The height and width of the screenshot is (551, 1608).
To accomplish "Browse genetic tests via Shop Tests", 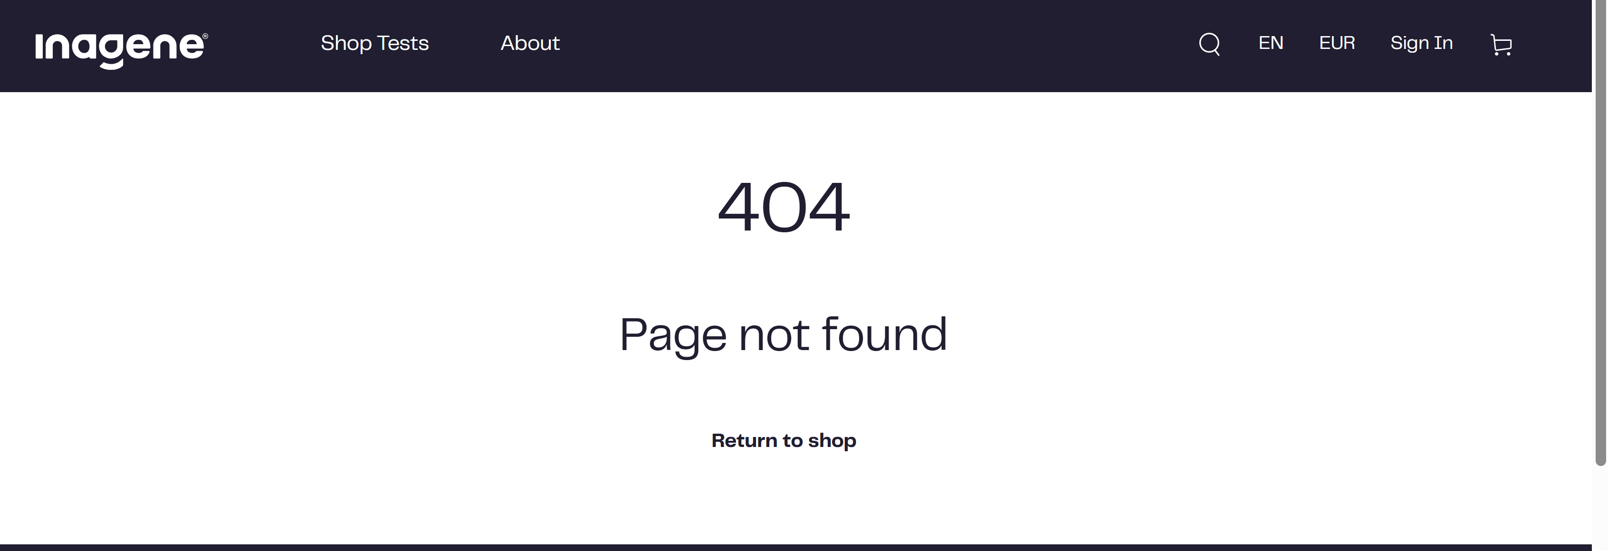I will 374,43.
